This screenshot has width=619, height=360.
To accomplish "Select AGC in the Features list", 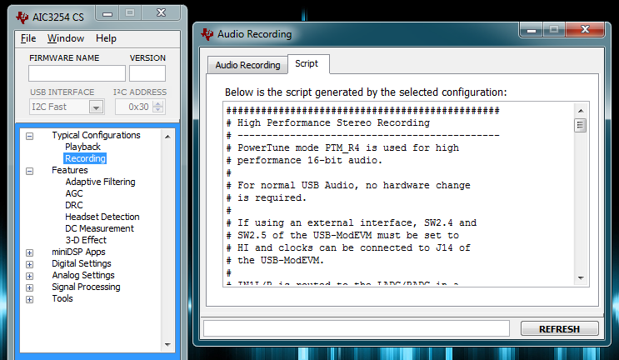I will coord(74,193).
